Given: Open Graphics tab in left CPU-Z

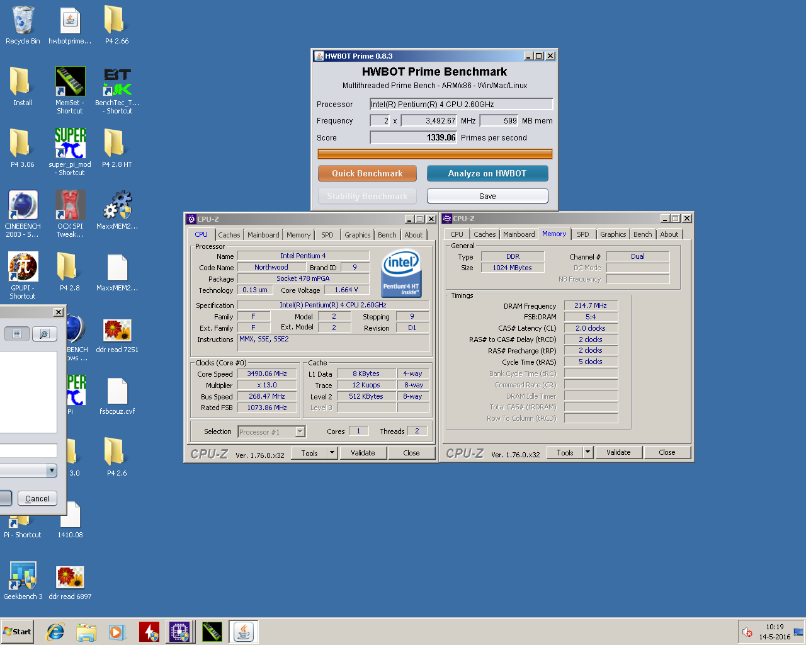Looking at the screenshot, I should tap(358, 235).
